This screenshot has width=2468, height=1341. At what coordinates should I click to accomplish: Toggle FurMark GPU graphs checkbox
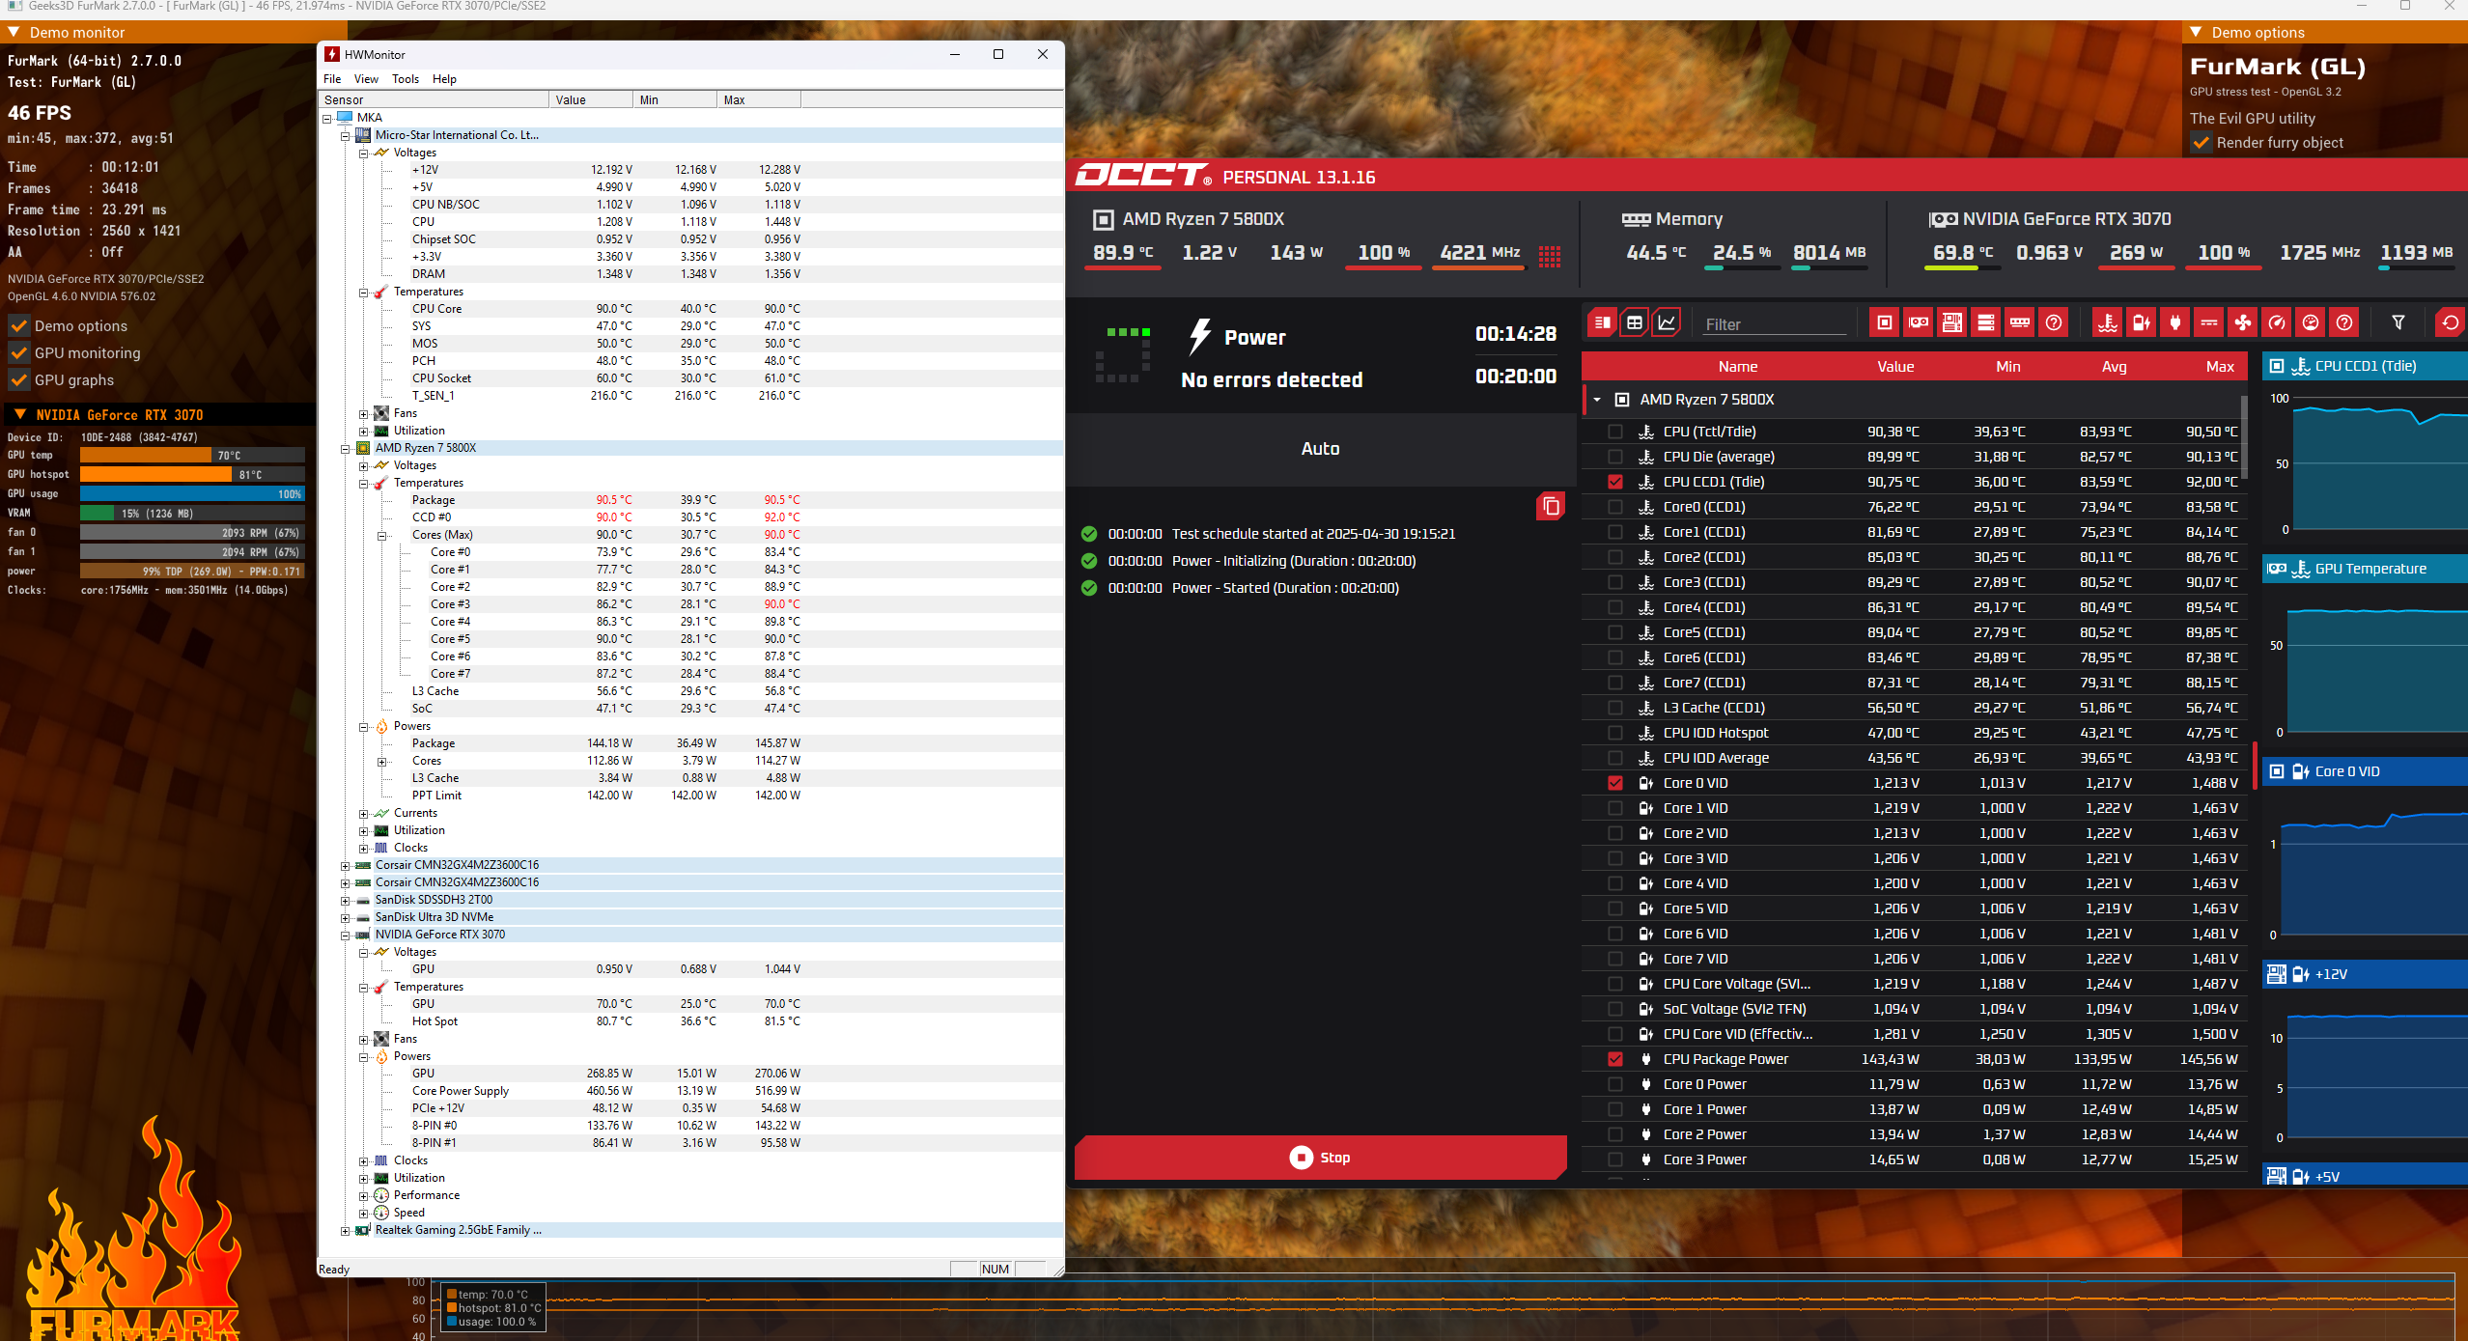point(18,379)
